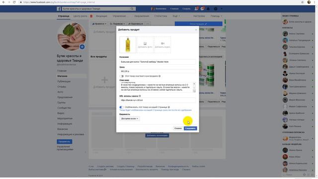Screen dimensions: 318x179
Task: Click the small profile picture in the blue bar
Action: tap(153, 9)
